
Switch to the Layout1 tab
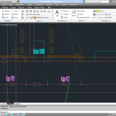click(17, 104)
